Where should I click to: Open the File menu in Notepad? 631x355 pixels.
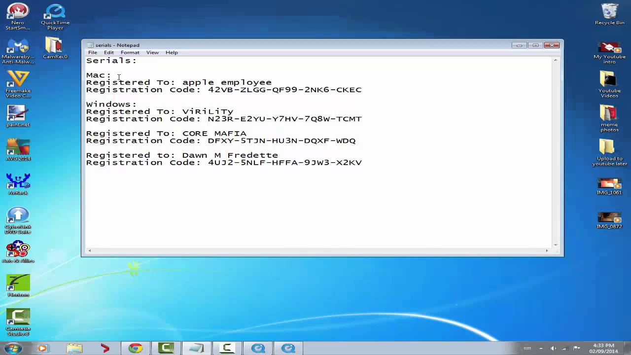coord(93,52)
